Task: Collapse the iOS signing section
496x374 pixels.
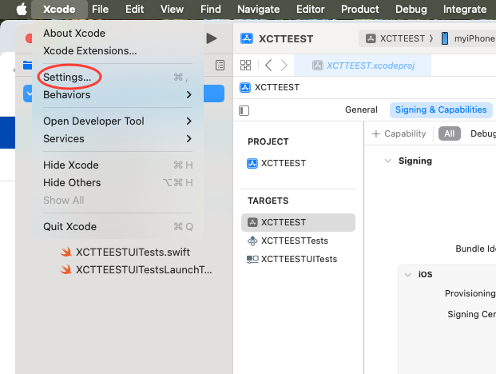Action: pyautogui.click(x=408, y=274)
